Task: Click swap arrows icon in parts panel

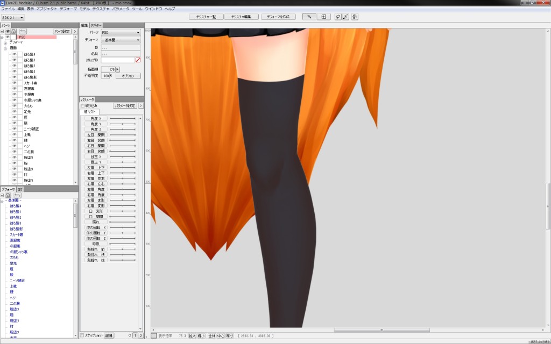Action: 23,31
